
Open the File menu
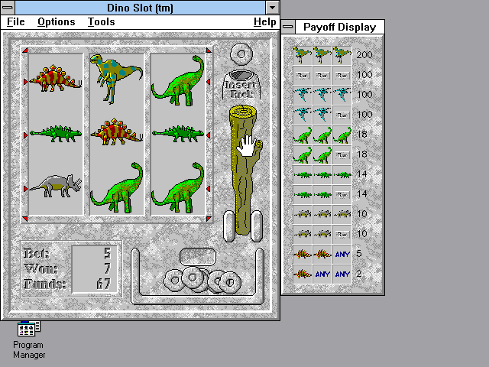coord(16,21)
